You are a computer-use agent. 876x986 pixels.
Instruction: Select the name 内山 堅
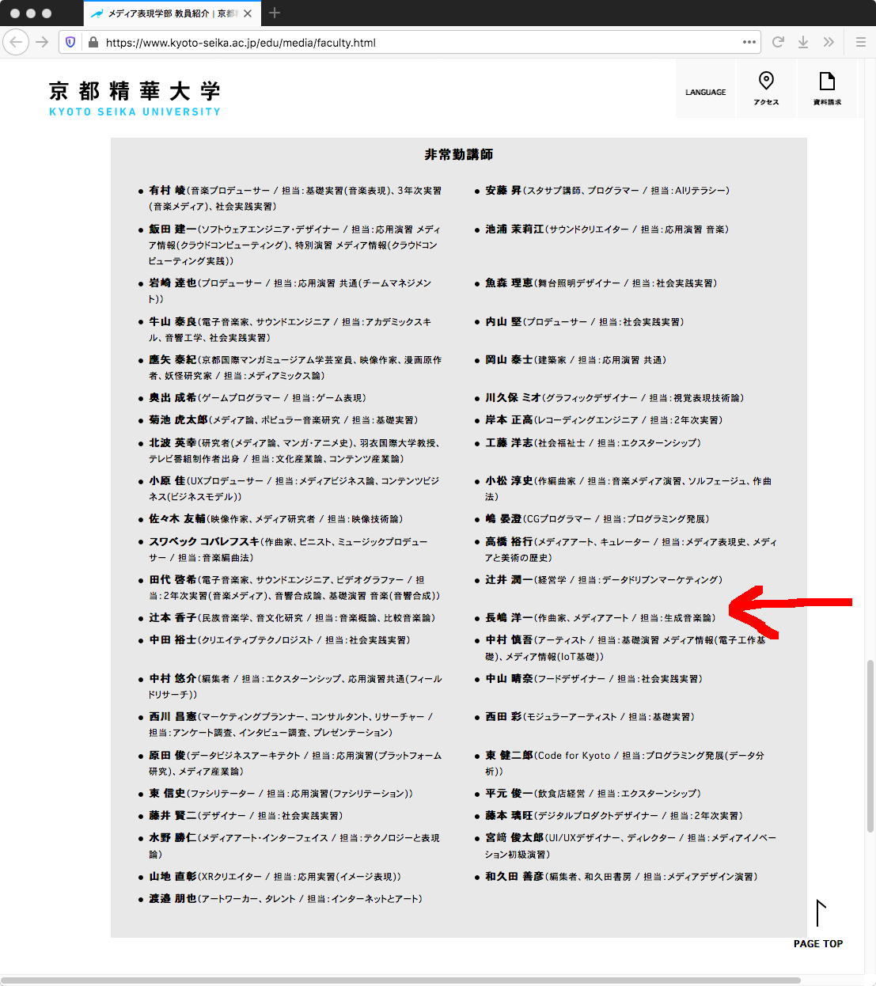503,322
